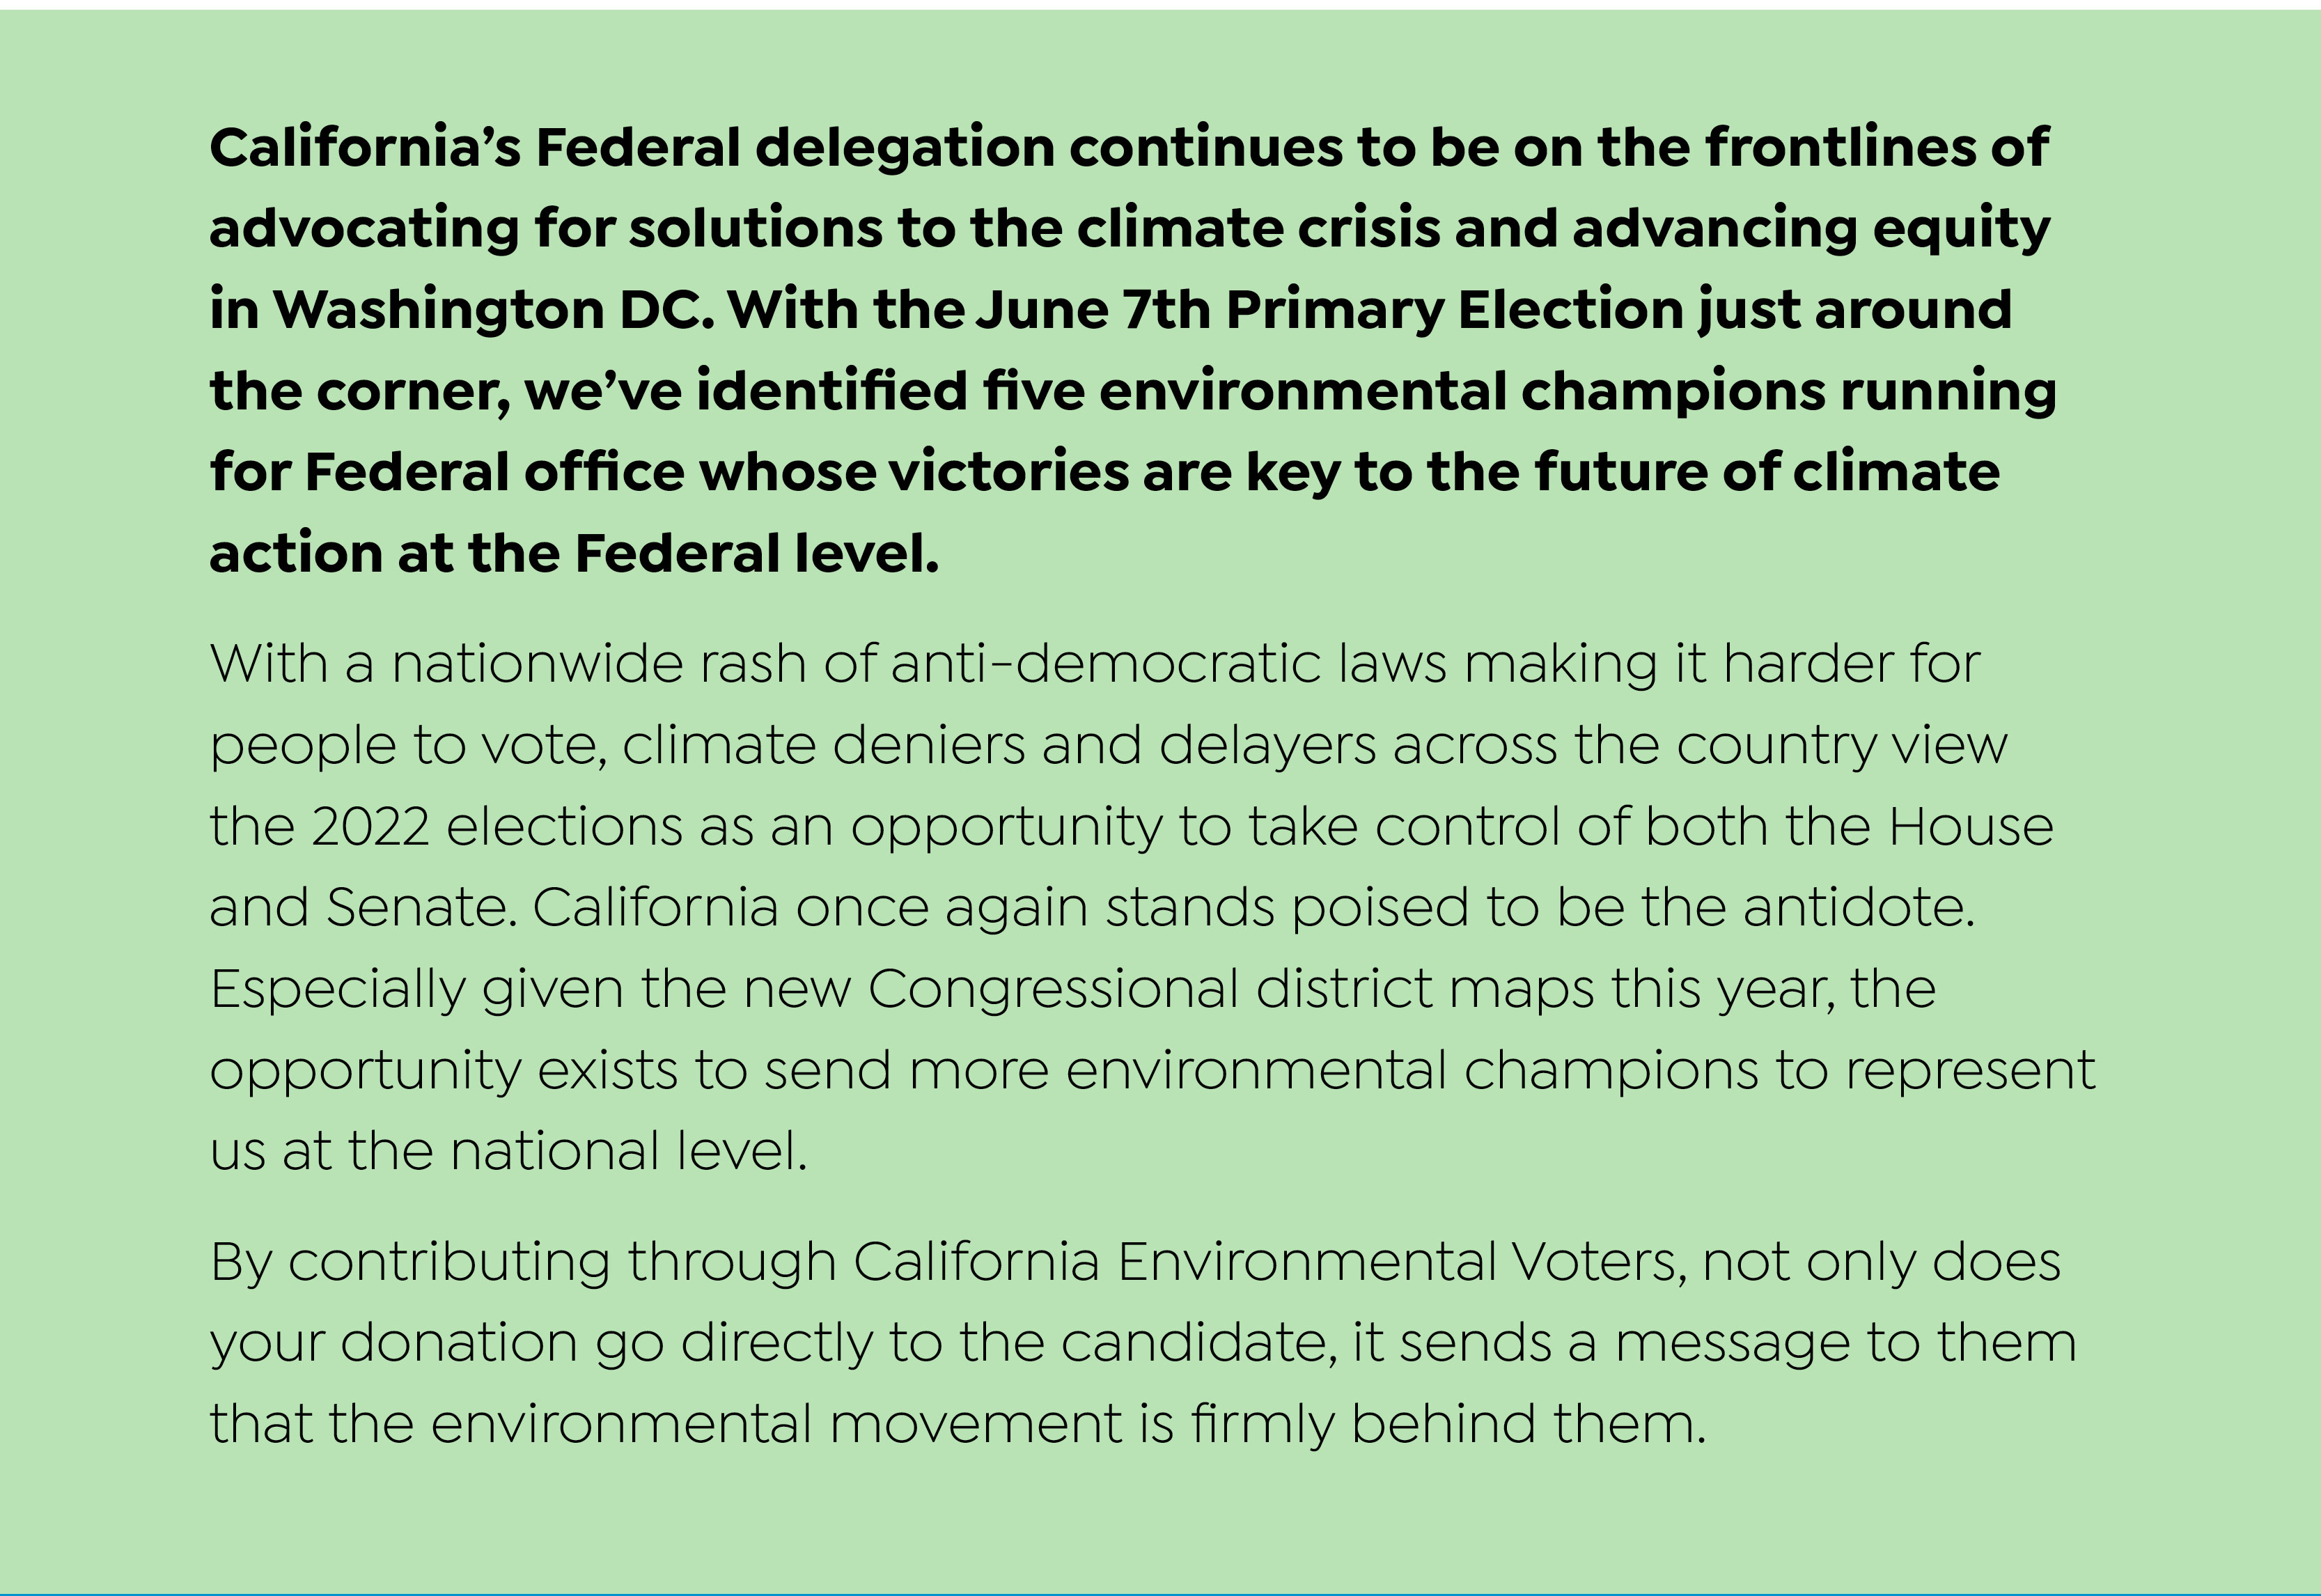Click the words "California's Federal delegation"
This screenshot has height=1596, width=2321.
click(632, 148)
